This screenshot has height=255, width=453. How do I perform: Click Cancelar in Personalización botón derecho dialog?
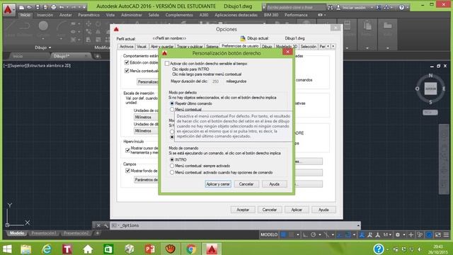(246, 184)
